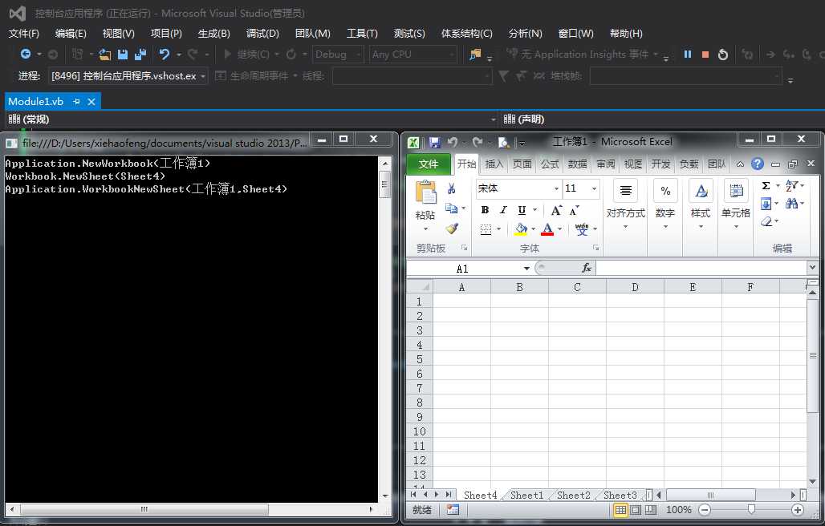Open the 工具(T) tools menu

(x=362, y=33)
